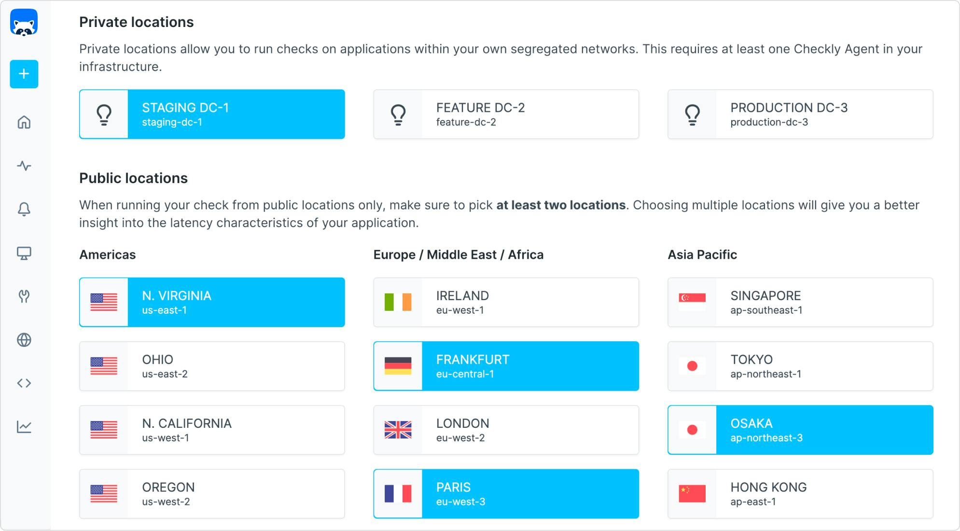Deselect the Osaka ap-northeast-3 location
This screenshot has height=531, width=960.
tap(800, 430)
